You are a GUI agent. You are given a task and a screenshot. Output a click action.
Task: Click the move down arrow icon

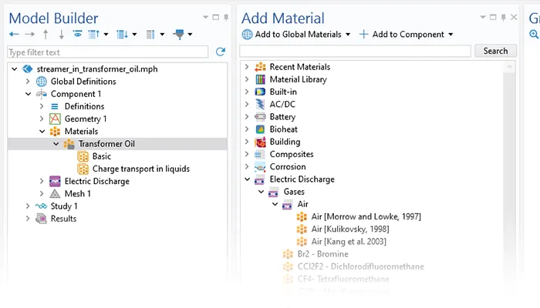click(x=61, y=35)
